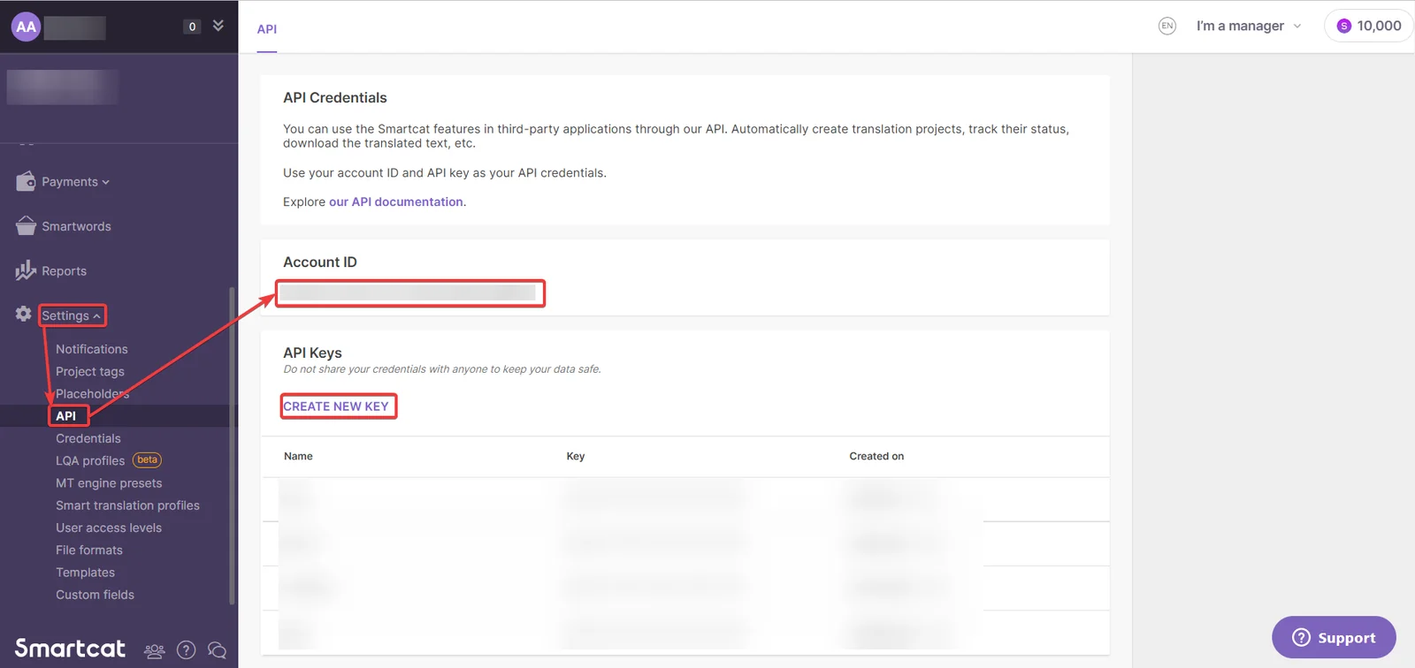Click the Settings gear icon
This screenshot has height=668, width=1415.
click(23, 314)
